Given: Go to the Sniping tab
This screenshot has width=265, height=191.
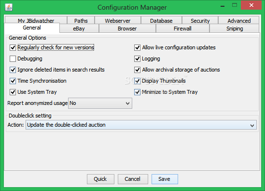Looking at the screenshot, I should pos(235,28).
